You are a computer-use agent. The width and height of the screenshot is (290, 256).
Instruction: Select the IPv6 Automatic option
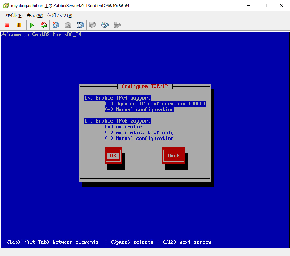click(123, 127)
